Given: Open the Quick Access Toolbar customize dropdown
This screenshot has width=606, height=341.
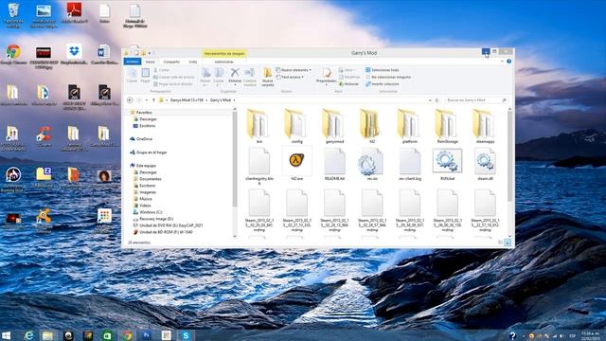Looking at the screenshot, I should pyautogui.click(x=150, y=53).
